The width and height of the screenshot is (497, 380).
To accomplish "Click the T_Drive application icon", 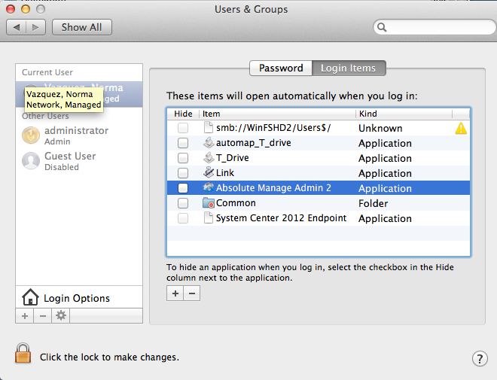I will coord(209,158).
